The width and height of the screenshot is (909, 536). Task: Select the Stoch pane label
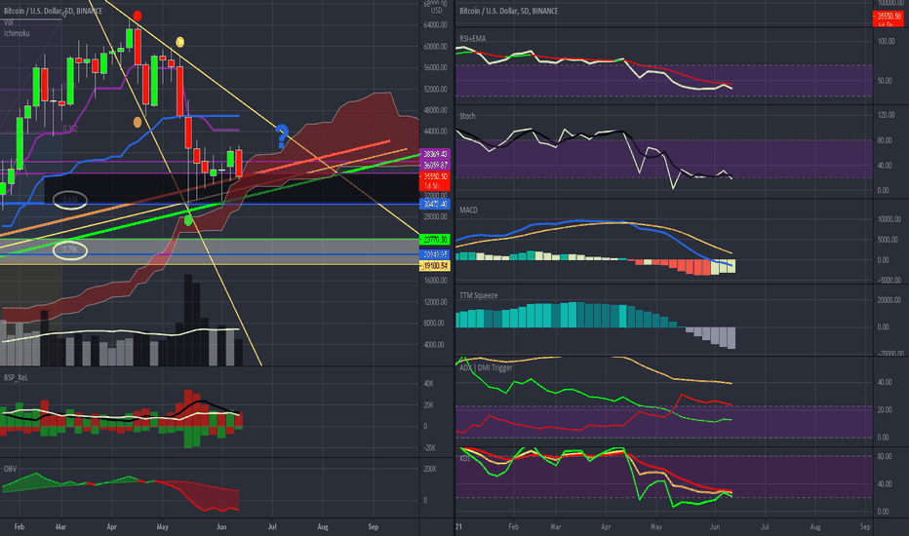click(467, 116)
